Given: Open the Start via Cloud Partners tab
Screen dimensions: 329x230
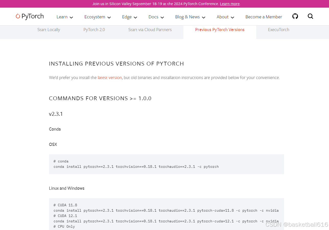Looking at the screenshot, I should click(x=150, y=30).
